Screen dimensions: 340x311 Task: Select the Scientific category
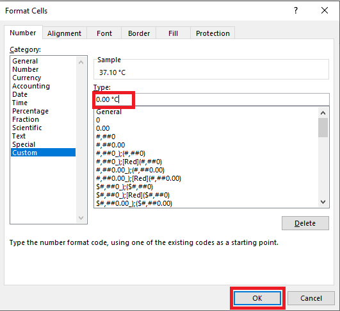pyautogui.click(x=27, y=128)
